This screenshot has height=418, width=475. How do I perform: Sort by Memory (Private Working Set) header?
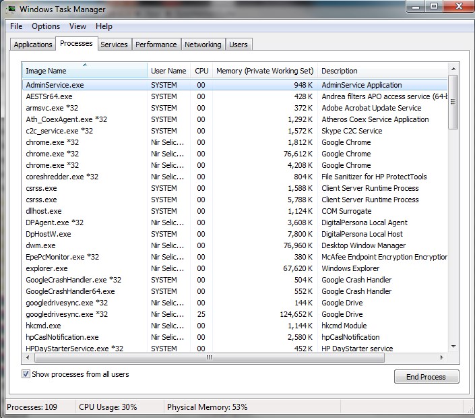pyautogui.click(x=265, y=71)
